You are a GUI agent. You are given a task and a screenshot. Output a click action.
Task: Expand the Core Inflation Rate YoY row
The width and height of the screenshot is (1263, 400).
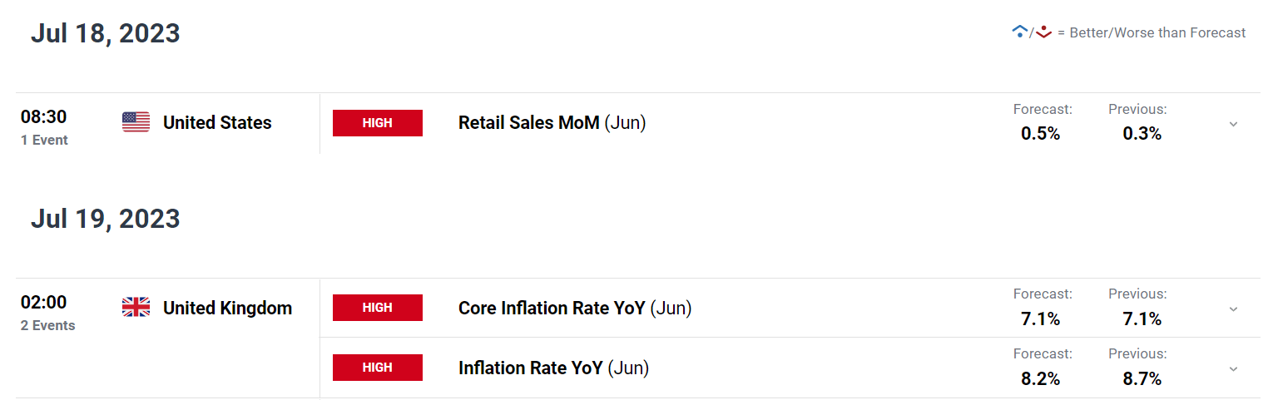(1233, 309)
